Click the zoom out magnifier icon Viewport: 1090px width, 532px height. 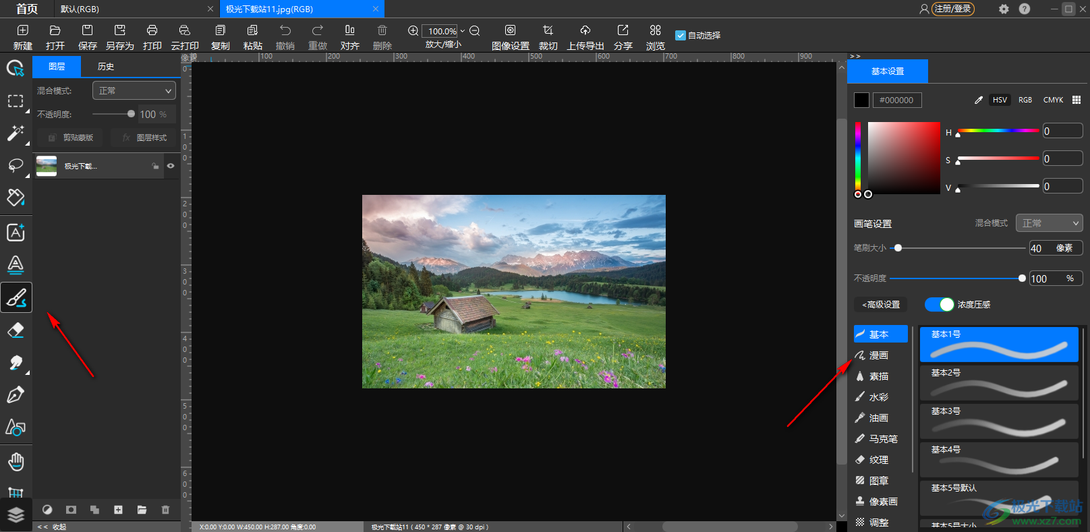coord(475,30)
